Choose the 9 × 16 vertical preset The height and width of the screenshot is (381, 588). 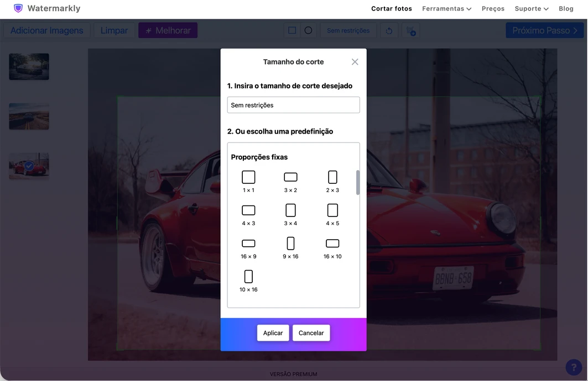pos(290,248)
